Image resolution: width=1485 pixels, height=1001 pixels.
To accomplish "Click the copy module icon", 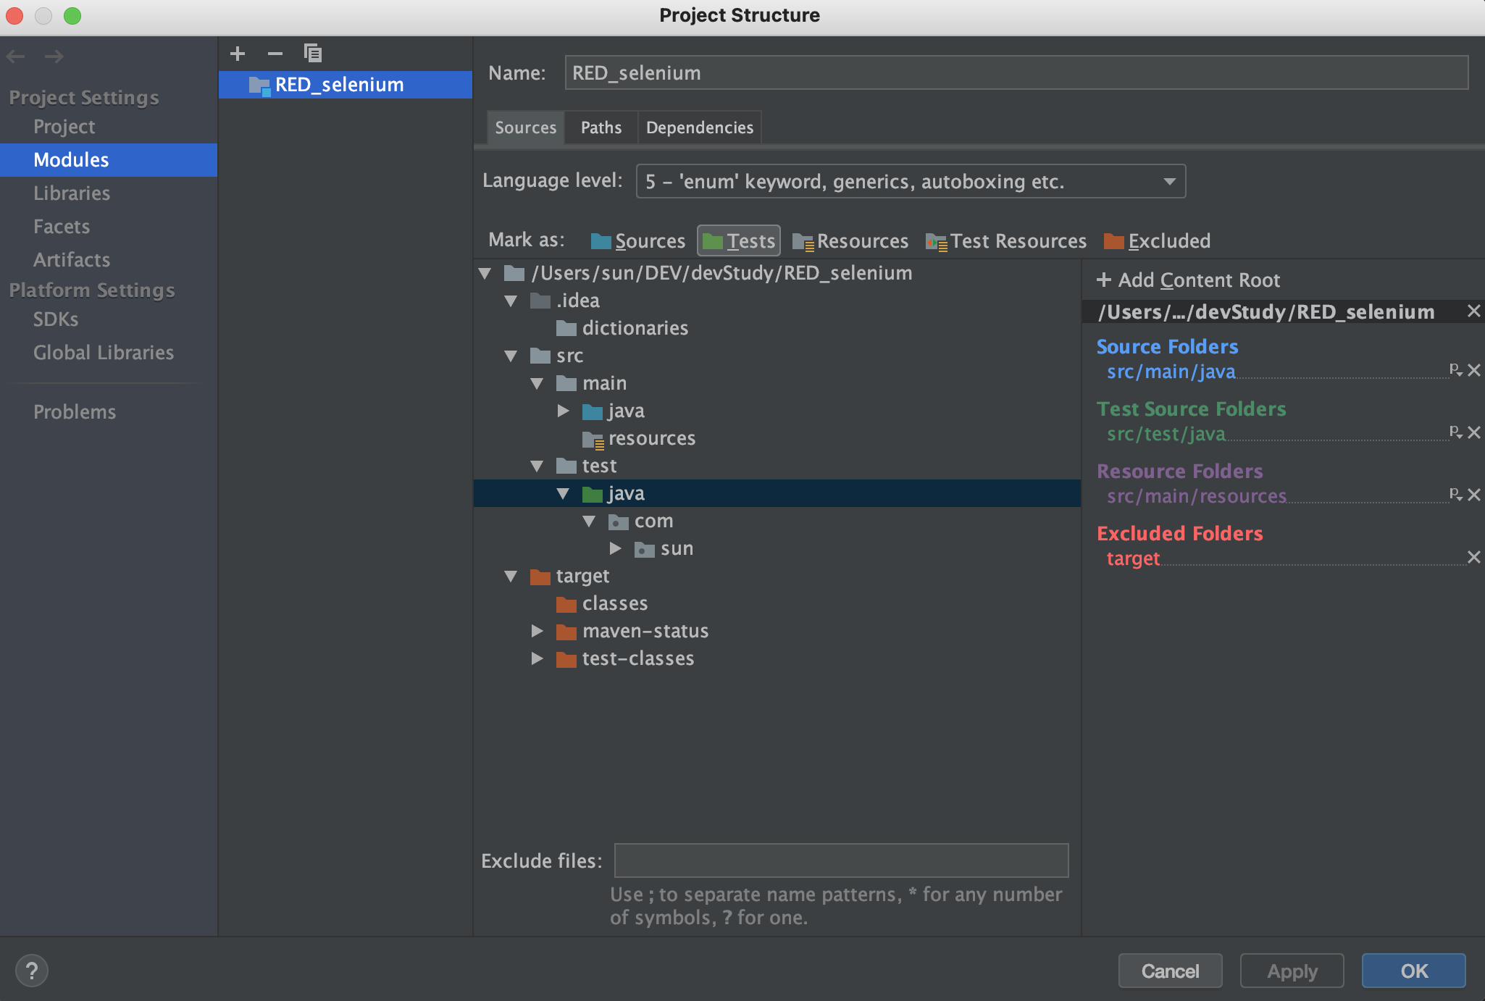I will coord(313,54).
